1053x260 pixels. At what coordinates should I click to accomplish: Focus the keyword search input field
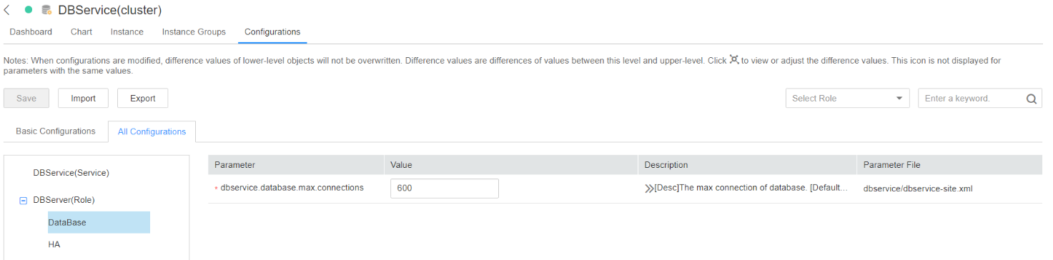tap(971, 99)
